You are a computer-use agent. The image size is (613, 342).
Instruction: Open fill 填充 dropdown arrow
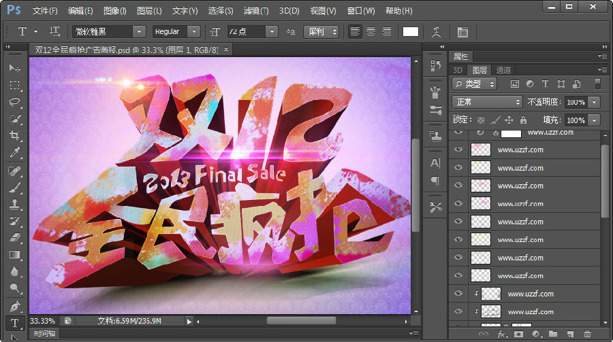click(594, 120)
